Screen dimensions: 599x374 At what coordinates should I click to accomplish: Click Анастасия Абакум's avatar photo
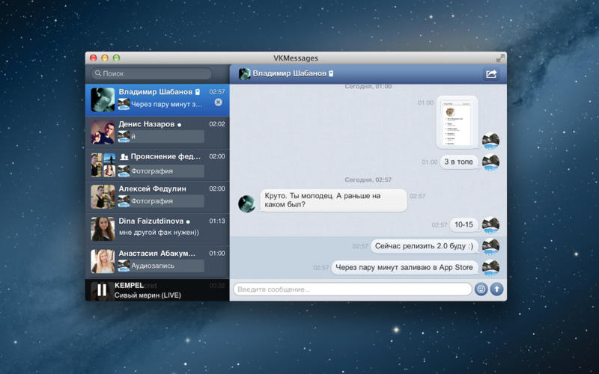(103, 261)
